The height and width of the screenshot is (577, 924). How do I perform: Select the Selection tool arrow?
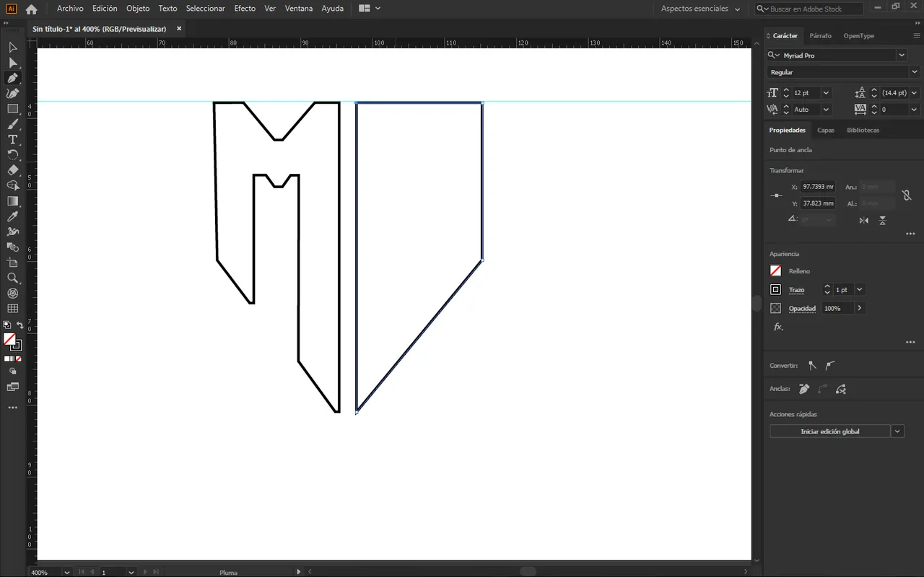point(12,48)
